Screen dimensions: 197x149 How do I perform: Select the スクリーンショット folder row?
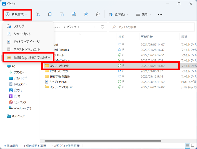pos(111,66)
